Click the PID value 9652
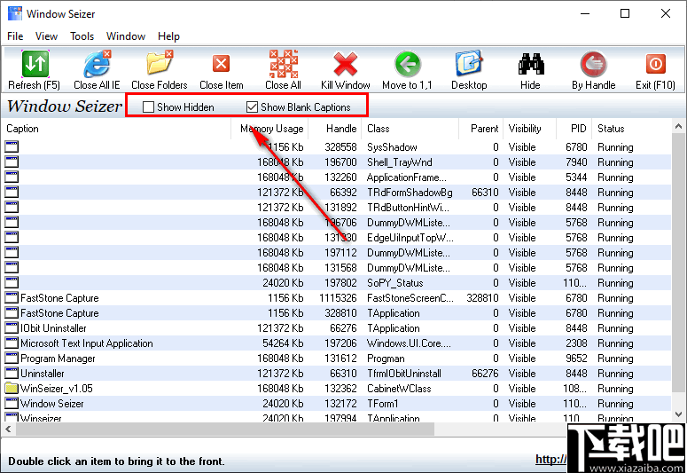Screen dimensions: 687x473 [576, 358]
